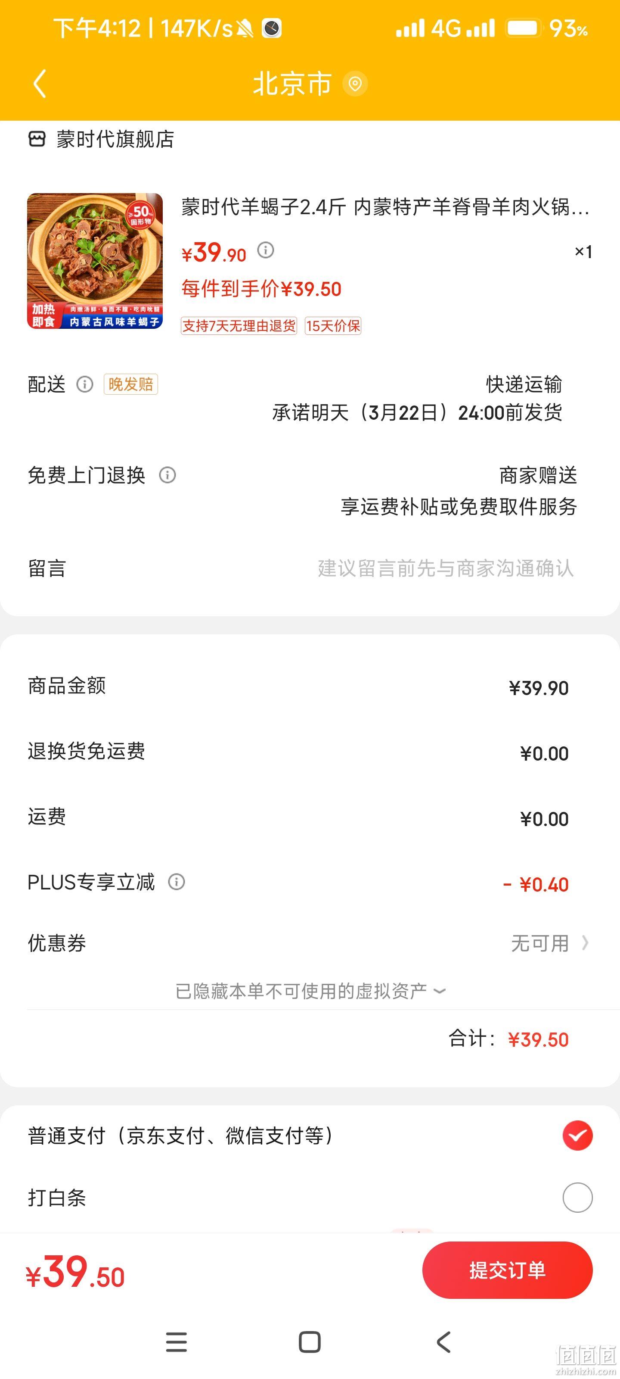Tap 15天价保 price protection tag

point(333,325)
